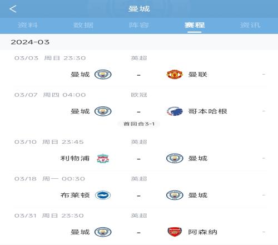Screen dimensions: 278x245
Task: Select the 赛程 tab
Action: point(195,25)
